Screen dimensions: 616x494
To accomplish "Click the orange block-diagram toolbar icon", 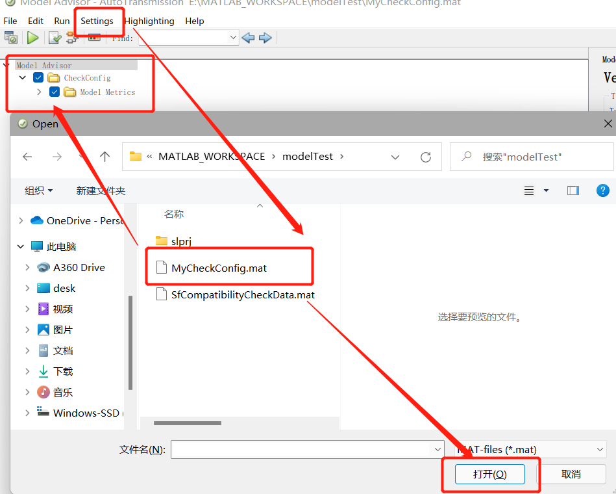I will (x=72, y=38).
